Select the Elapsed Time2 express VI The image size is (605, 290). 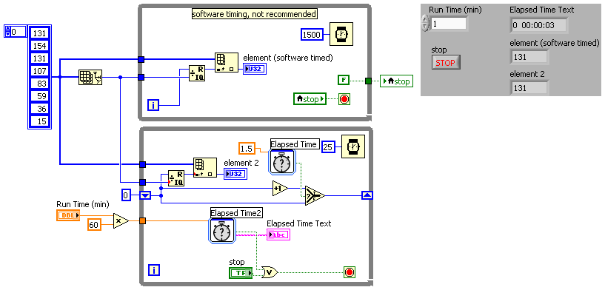point(222,231)
